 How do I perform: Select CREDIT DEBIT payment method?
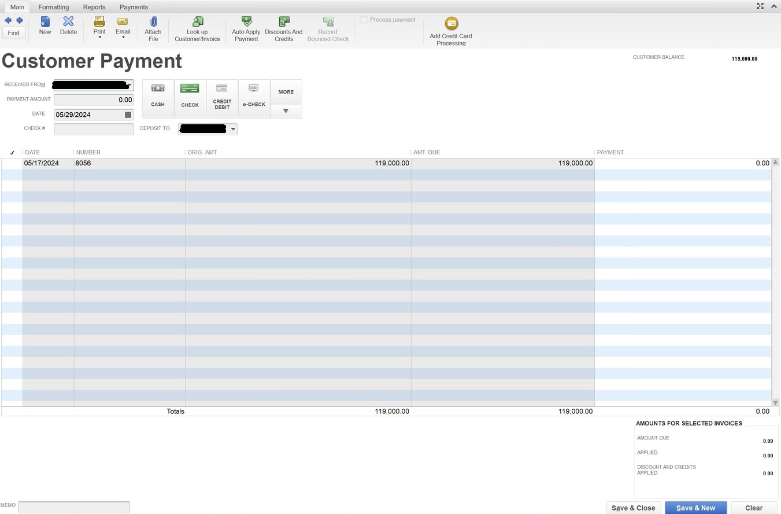(x=222, y=99)
